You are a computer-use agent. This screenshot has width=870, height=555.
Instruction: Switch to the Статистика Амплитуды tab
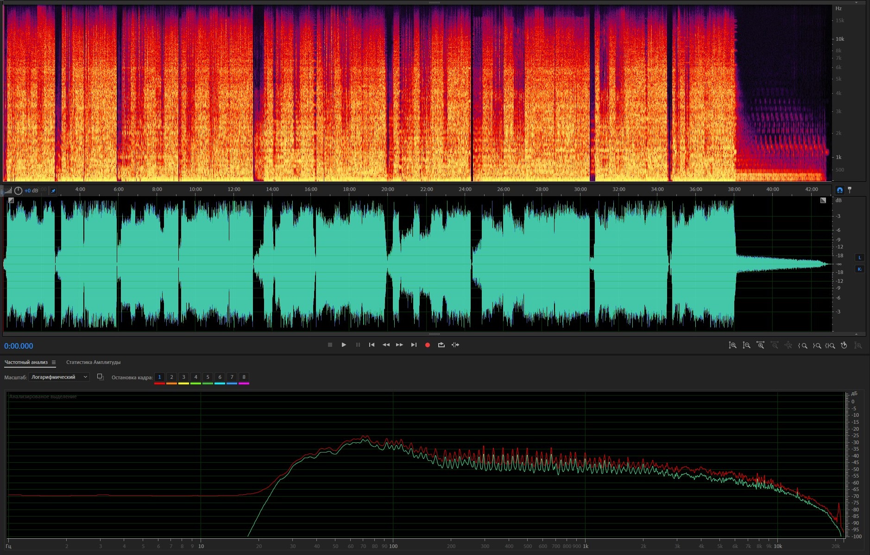pos(93,363)
